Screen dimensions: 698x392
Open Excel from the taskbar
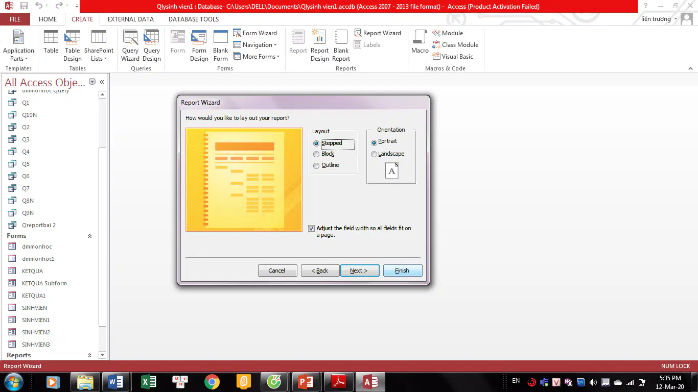(148, 382)
